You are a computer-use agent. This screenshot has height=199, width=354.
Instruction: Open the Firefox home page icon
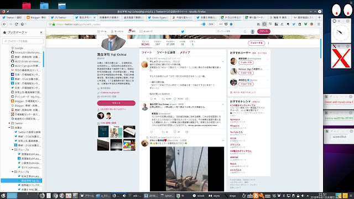[22, 24]
